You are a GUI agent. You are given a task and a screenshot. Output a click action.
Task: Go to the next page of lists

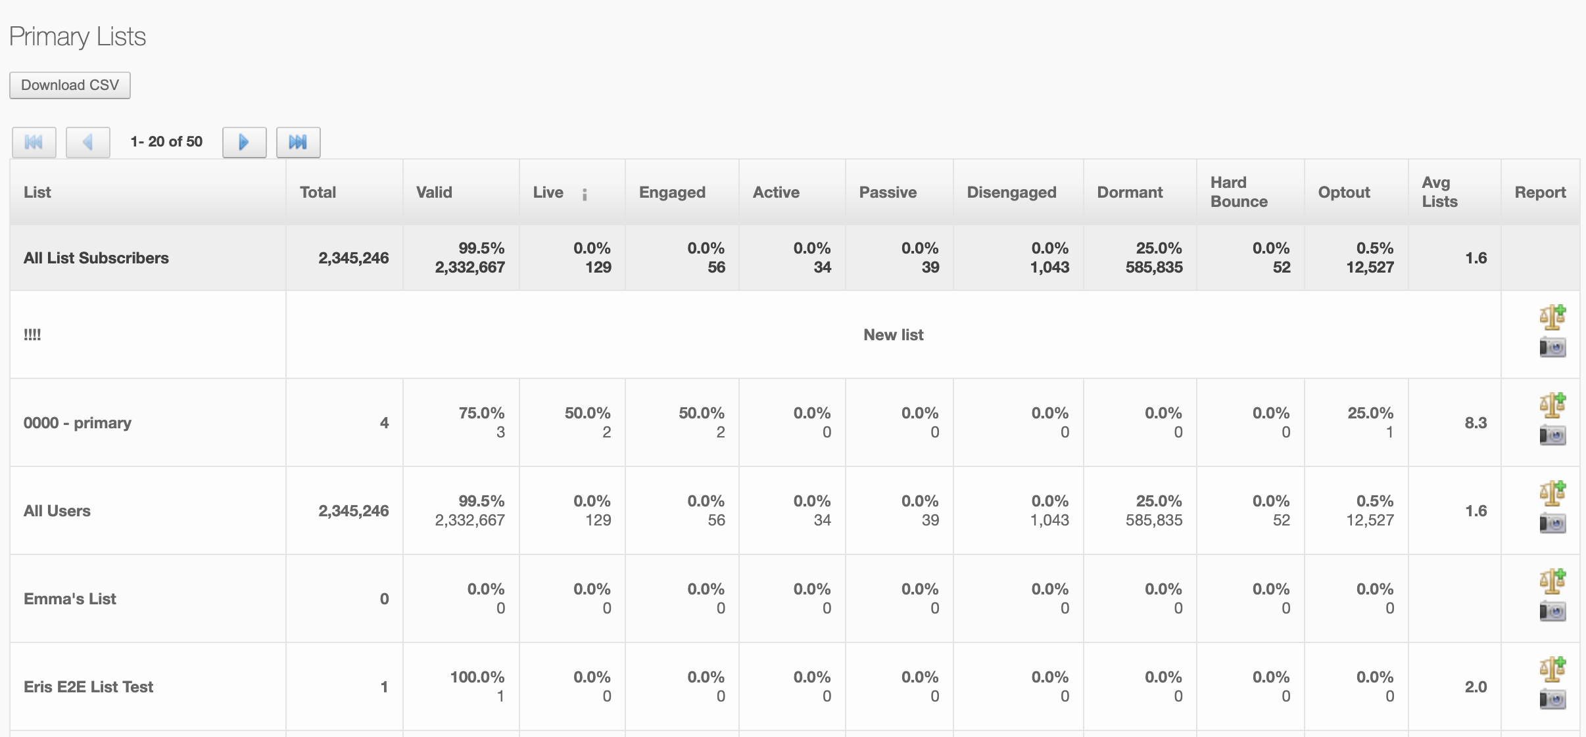click(244, 142)
